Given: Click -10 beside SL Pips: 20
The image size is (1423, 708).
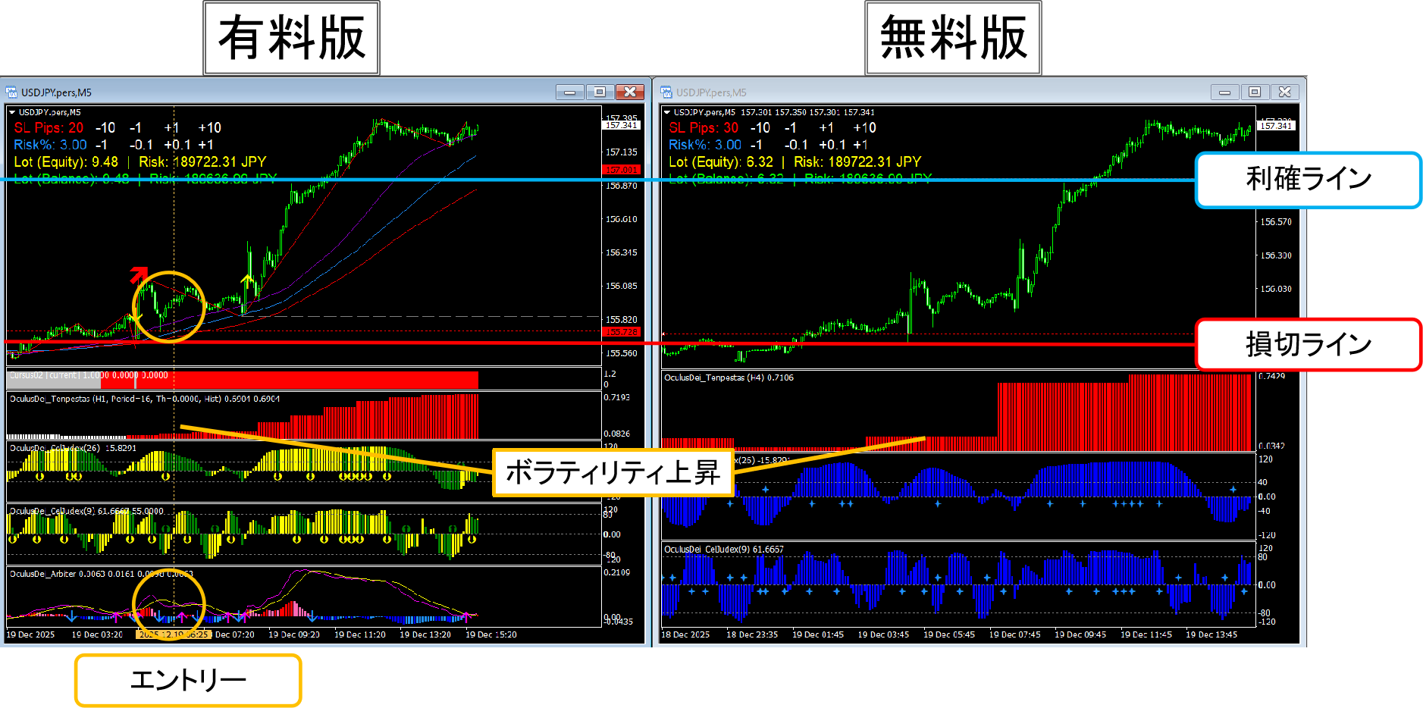Looking at the screenshot, I should [105, 128].
